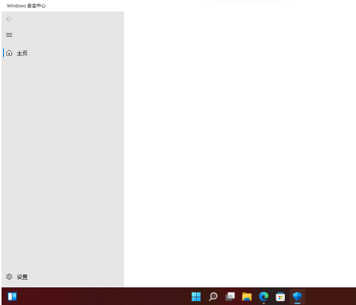356x305 pixels.
Task: Click the Windows 安全中心 window title
Action: 26,5
